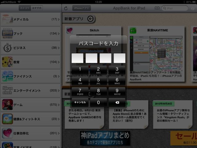Open the AppBank GAMES news note
Image resolution: width=197 pixels, height=148 pixels.
84,114
